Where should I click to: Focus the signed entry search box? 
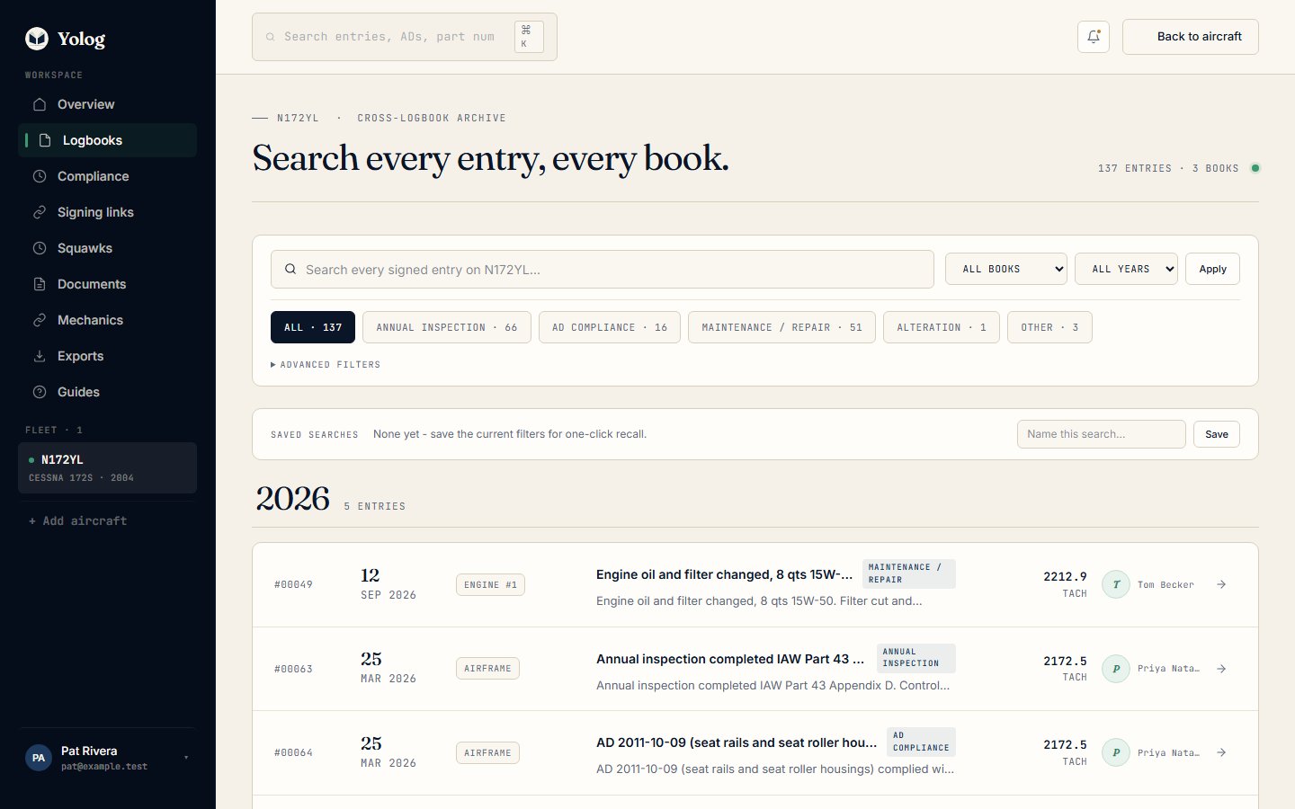tap(603, 269)
